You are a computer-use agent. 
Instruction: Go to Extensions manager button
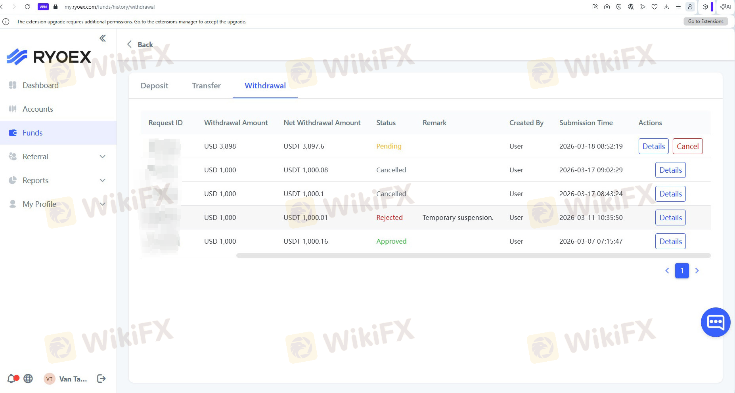(x=705, y=21)
